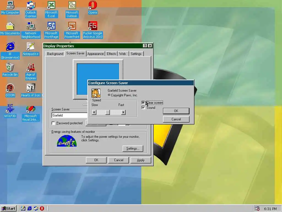Open the Start menu
Viewport: 282px width, 212px height.
(9, 209)
